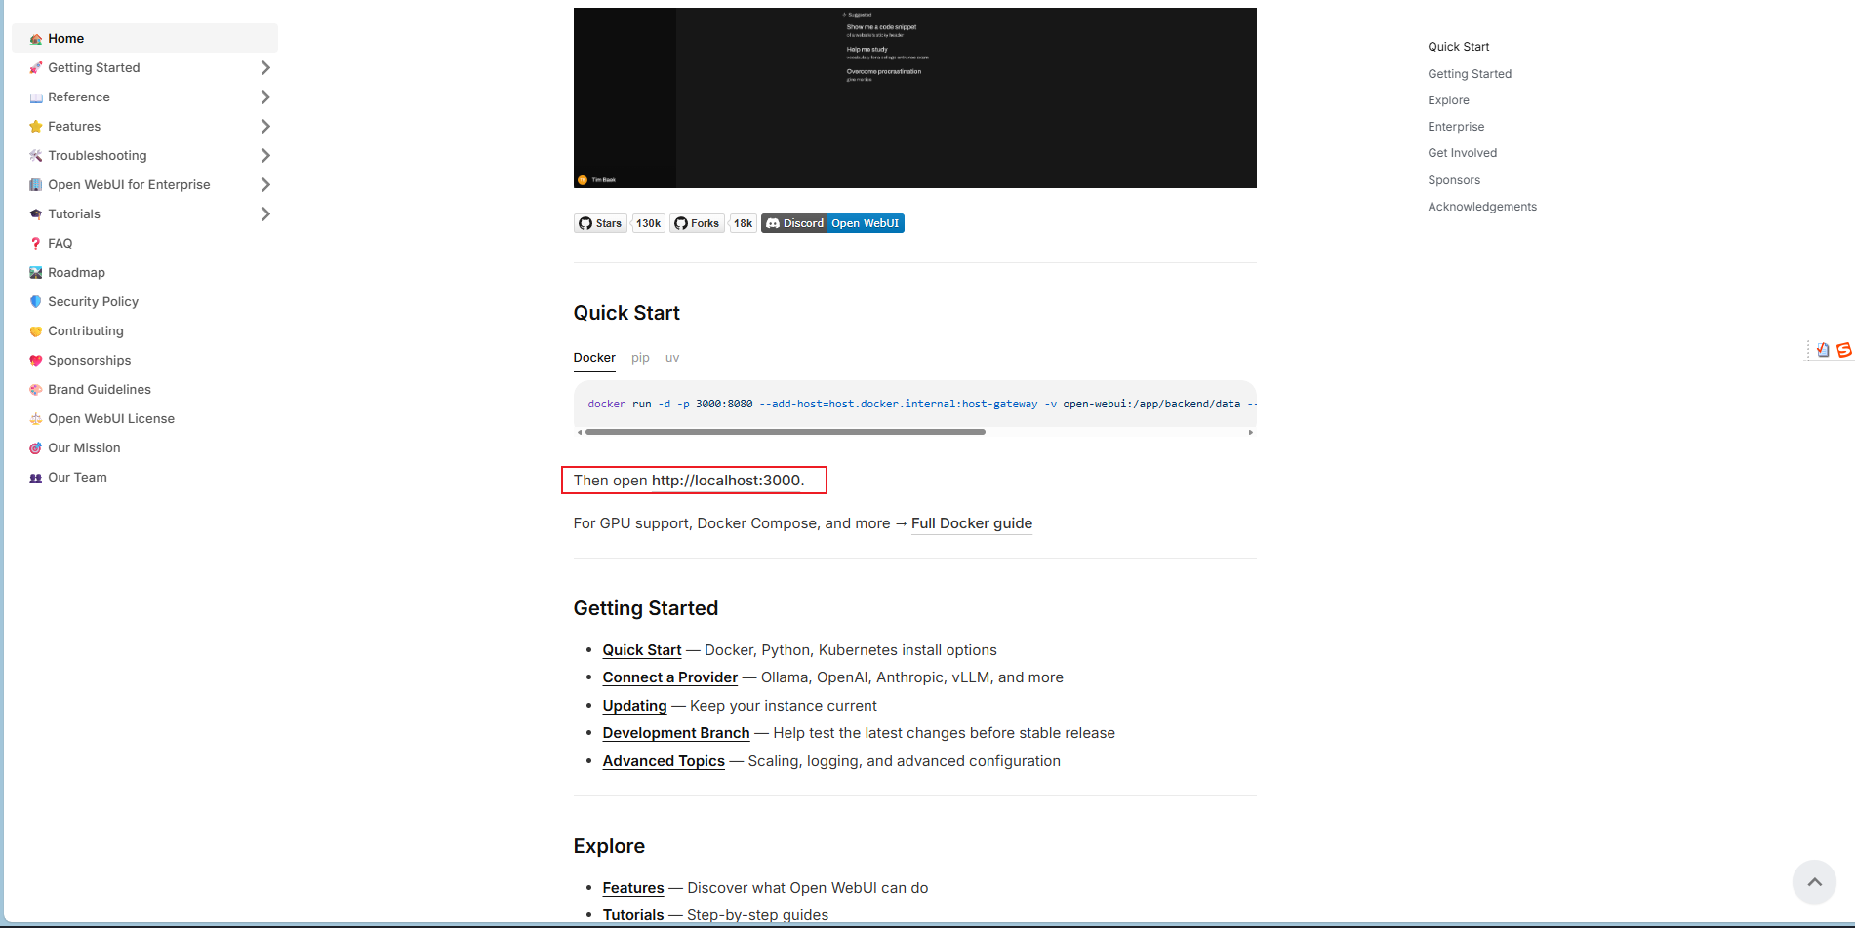This screenshot has width=1855, height=928.
Task: Open the Connect a Provider link
Action: tap(670, 677)
